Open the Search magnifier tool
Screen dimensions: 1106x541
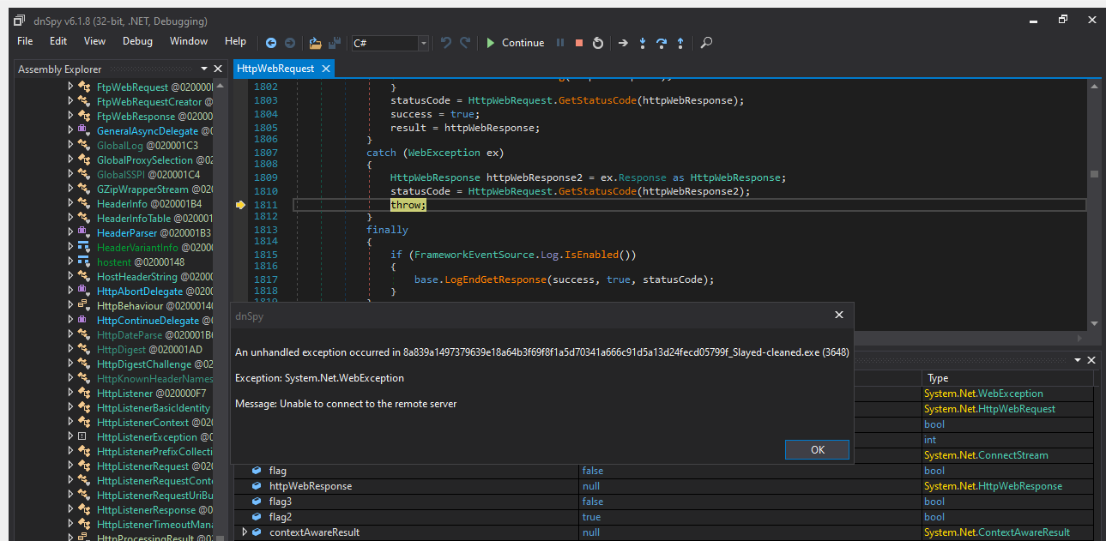point(706,42)
